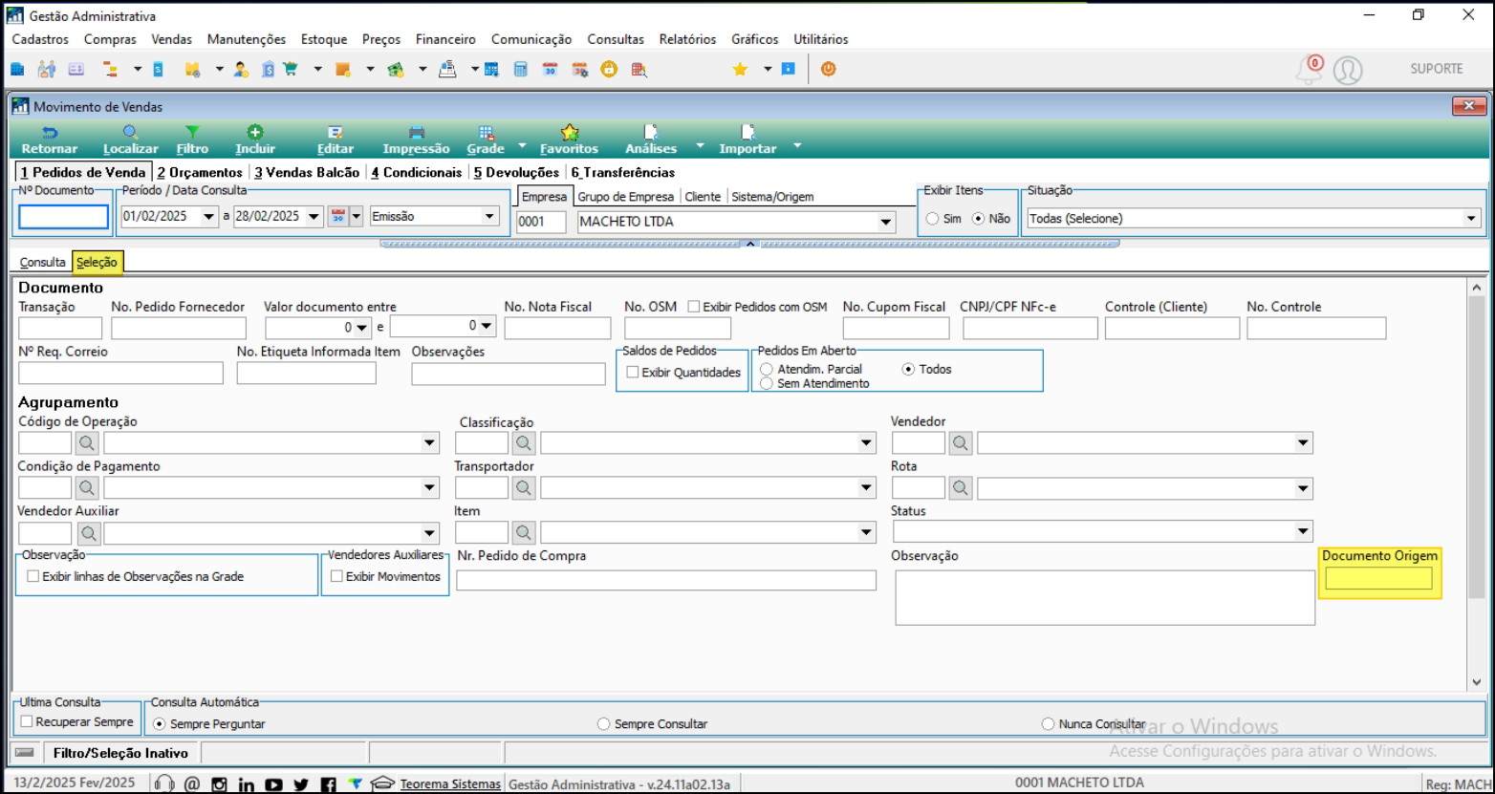
Task: Switch to the Consulta tab
Action: click(x=43, y=262)
